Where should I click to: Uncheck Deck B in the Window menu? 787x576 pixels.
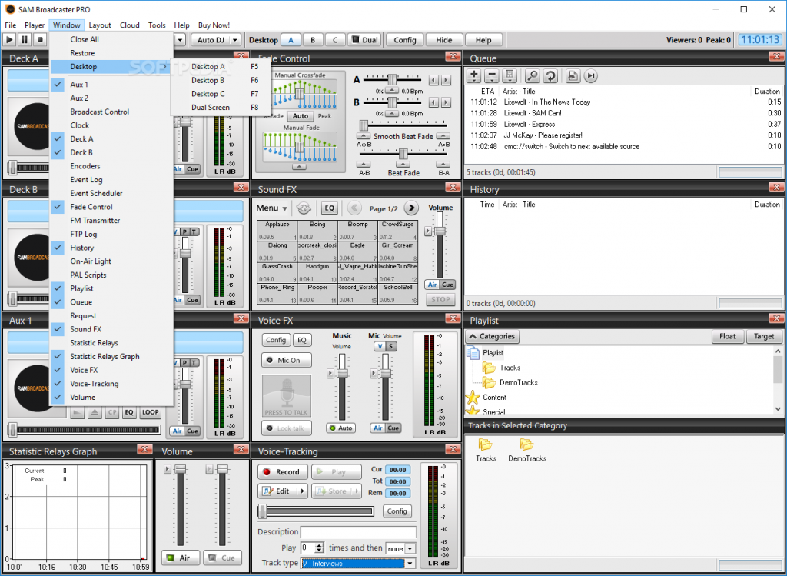pos(81,152)
